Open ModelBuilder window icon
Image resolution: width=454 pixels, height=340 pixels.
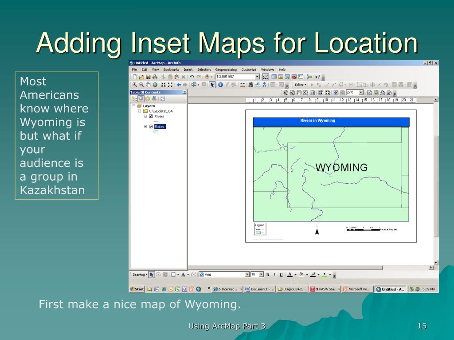309,77
